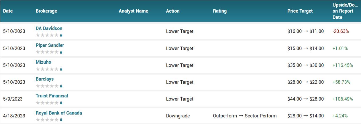This screenshot has width=361, height=124.
Task: Open the Piper Sandler brokerage link
Action: coord(50,45)
